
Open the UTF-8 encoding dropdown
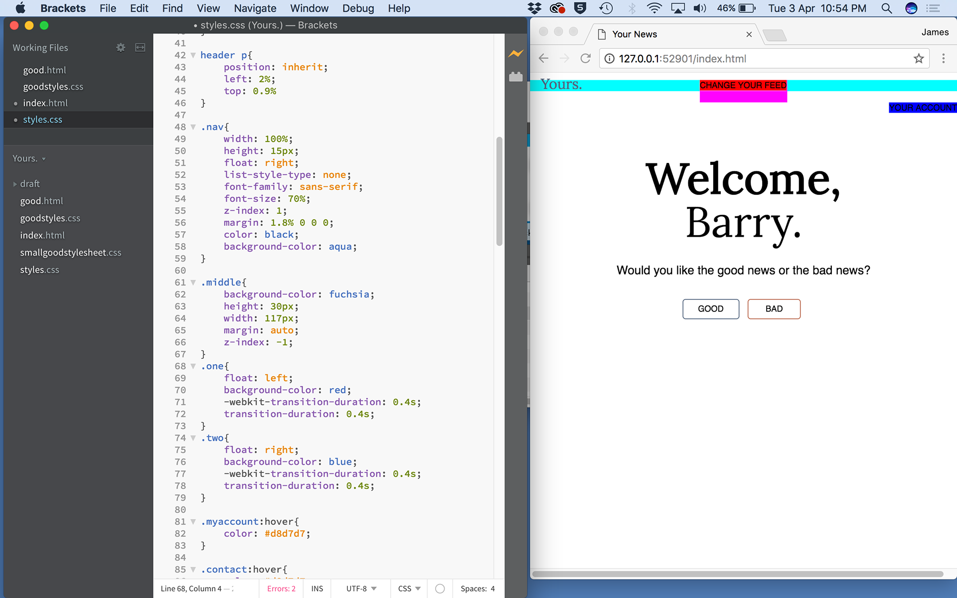[x=361, y=589]
